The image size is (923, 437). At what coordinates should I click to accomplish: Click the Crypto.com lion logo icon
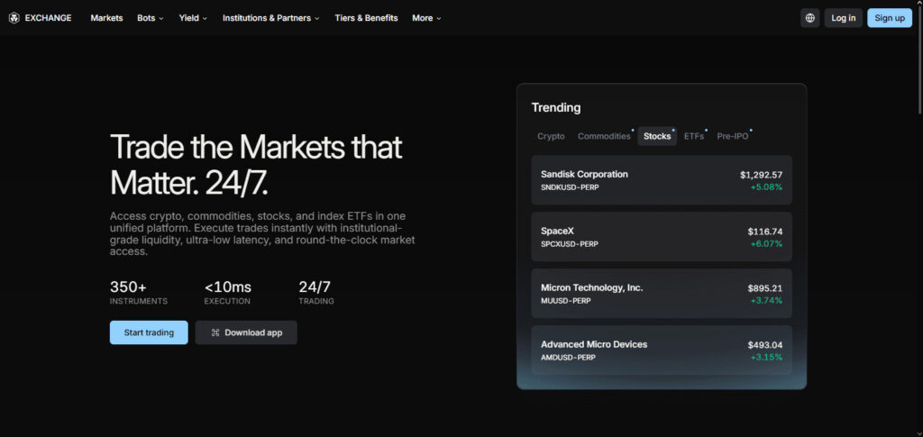(14, 18)
